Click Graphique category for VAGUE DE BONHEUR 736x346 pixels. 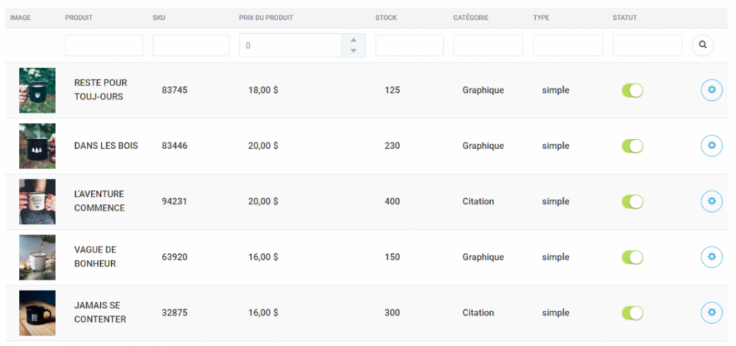483,257
